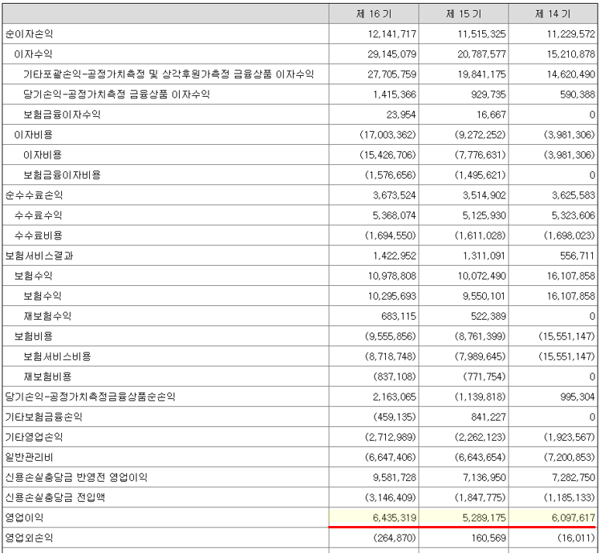Click the value 683,115
The height and width of the screenshot is (557, 603).
[x=399, y=316]
